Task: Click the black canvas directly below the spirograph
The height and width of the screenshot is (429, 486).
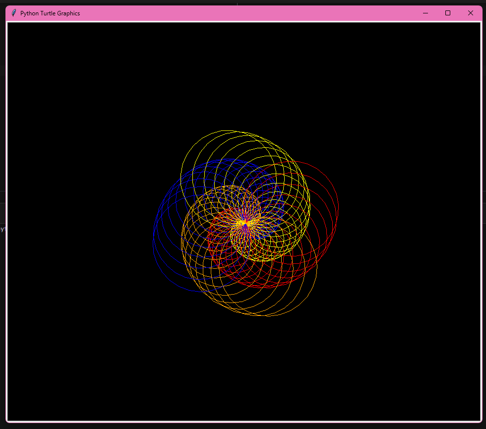Action: pyautogui.click(x=245, y=367)
